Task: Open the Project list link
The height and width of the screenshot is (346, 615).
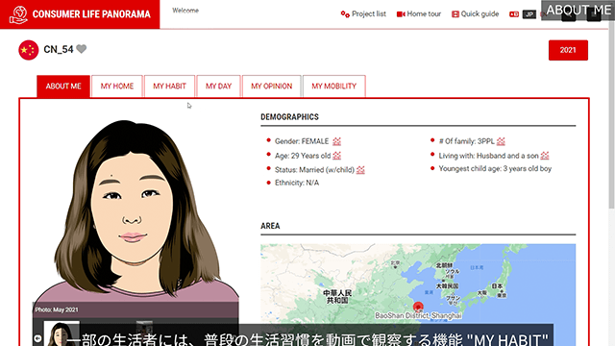Action: (x=363, y=14)
